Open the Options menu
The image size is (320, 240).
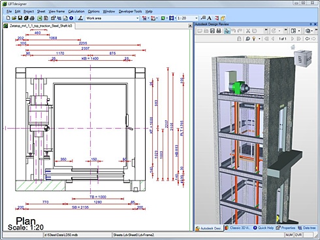[94, 11]
